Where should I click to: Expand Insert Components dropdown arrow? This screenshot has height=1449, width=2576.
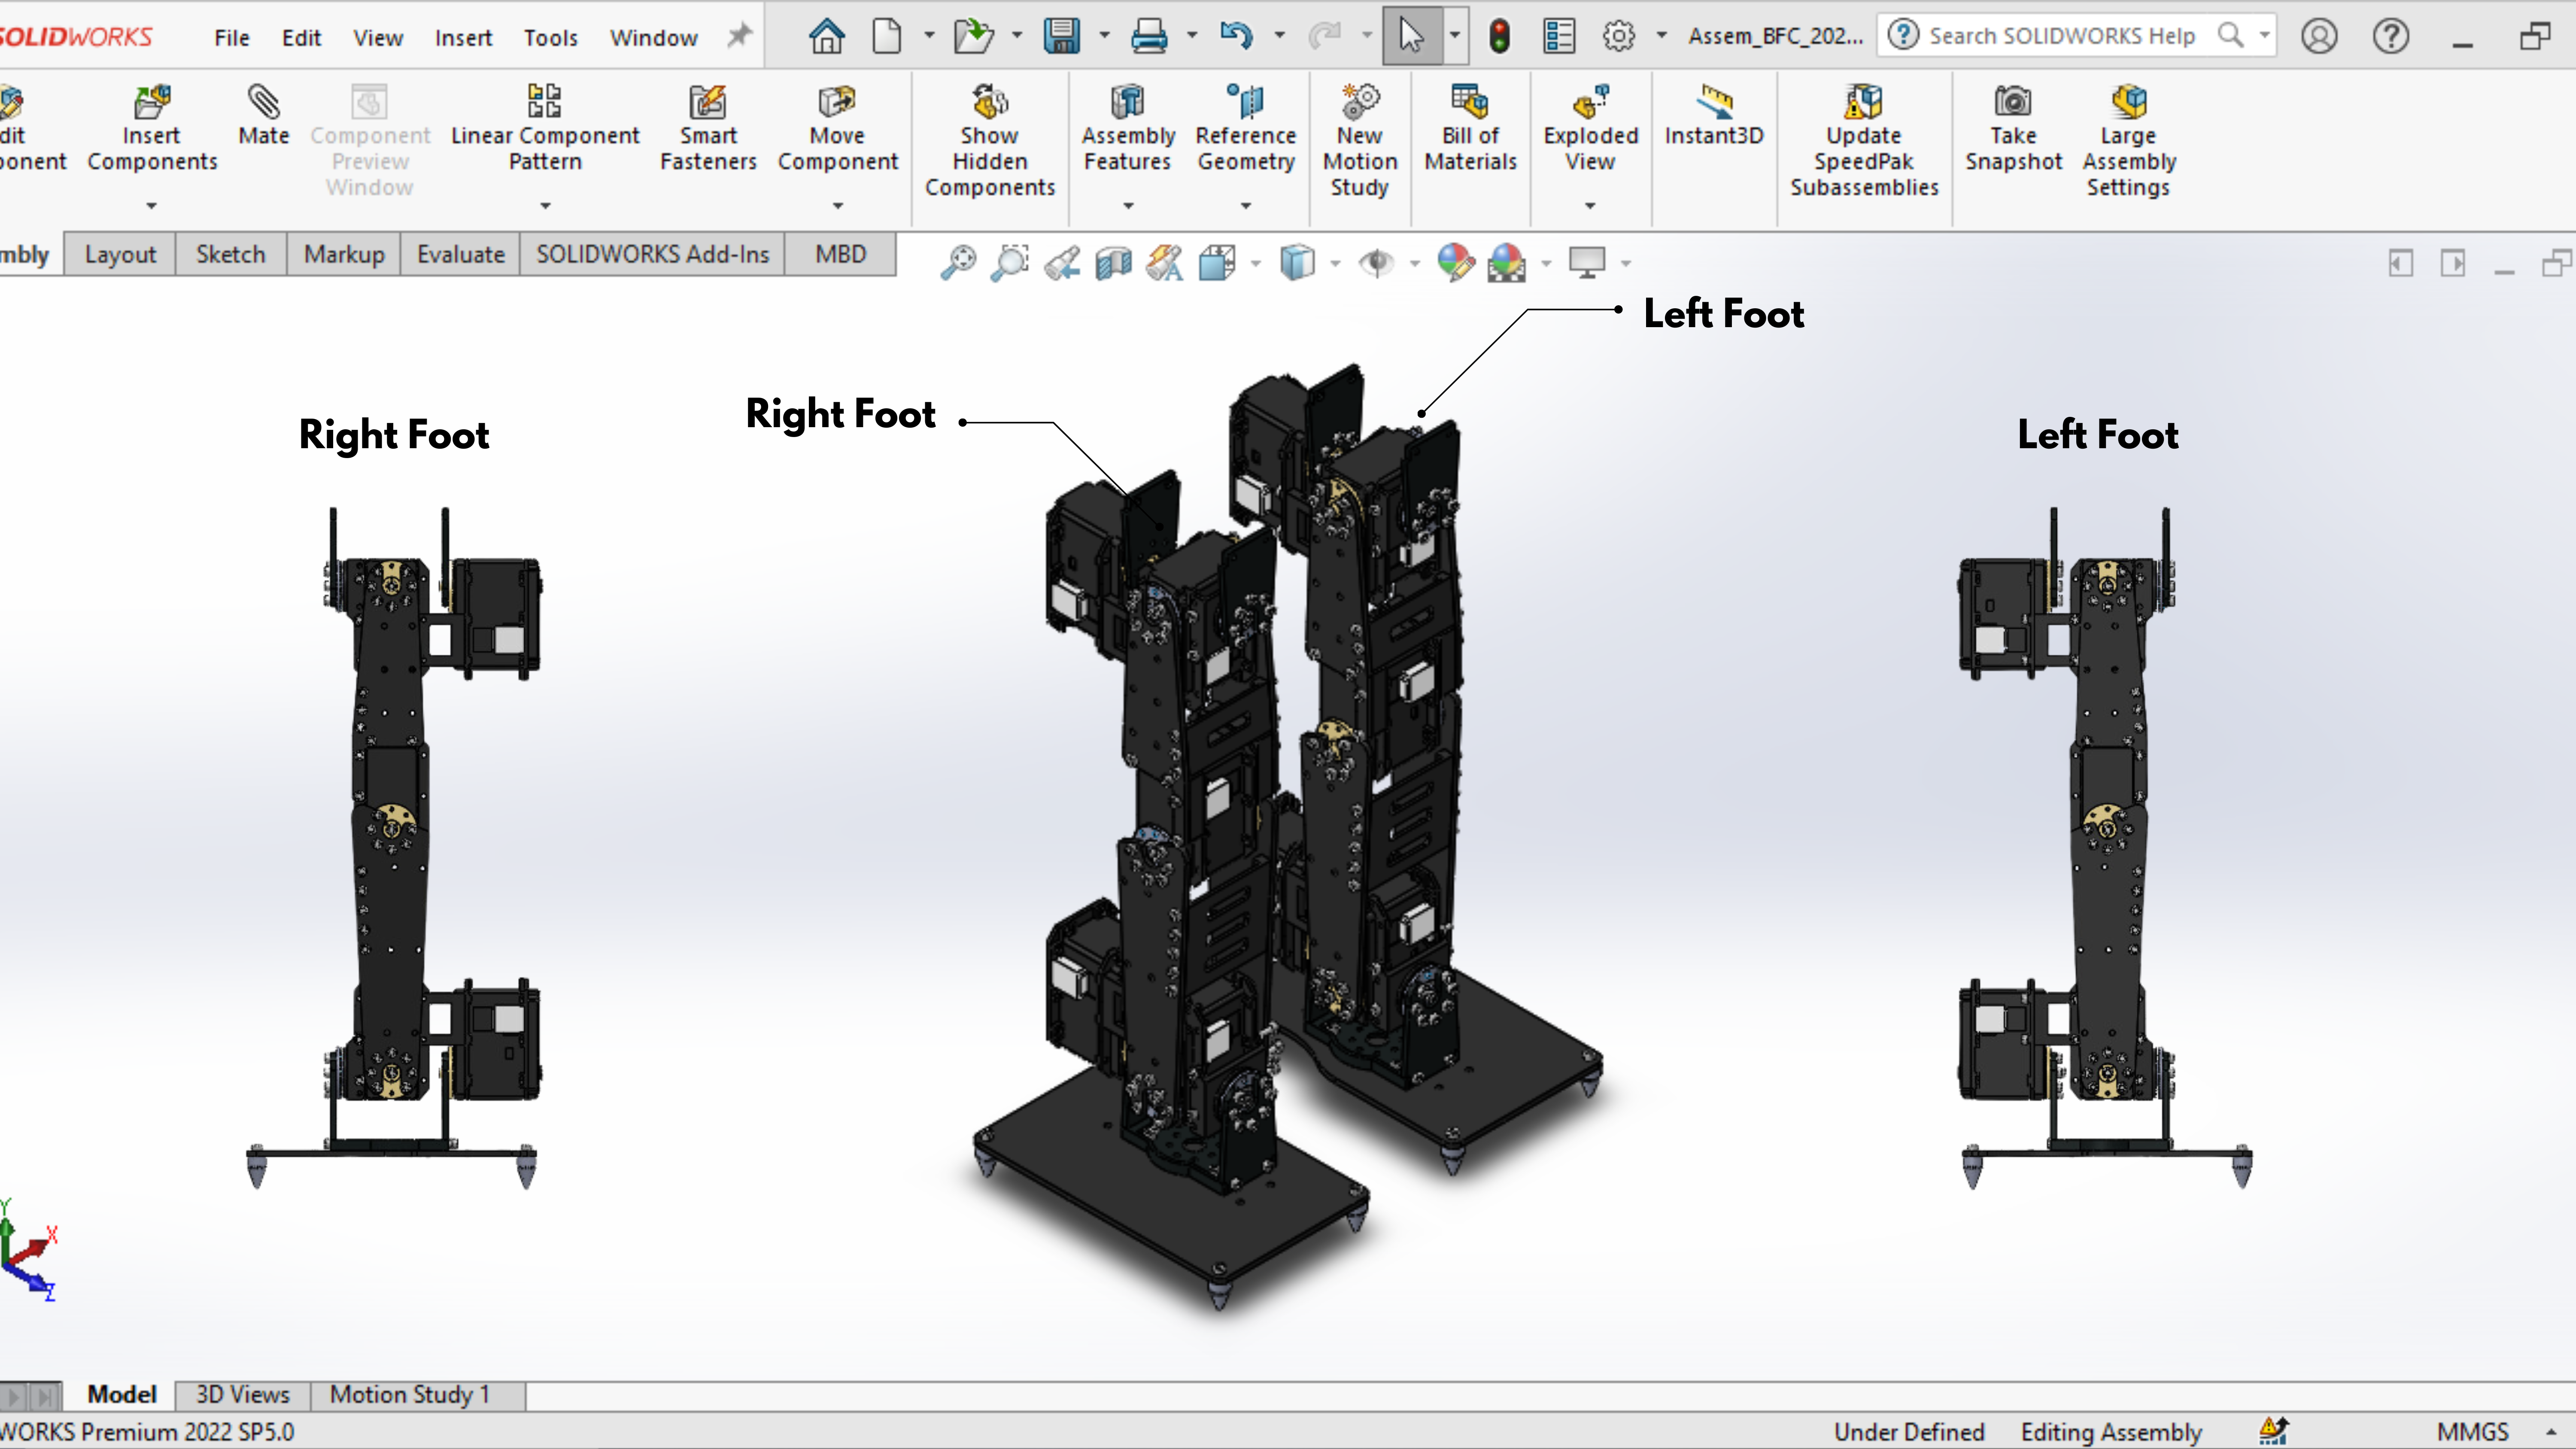point(152,206)
